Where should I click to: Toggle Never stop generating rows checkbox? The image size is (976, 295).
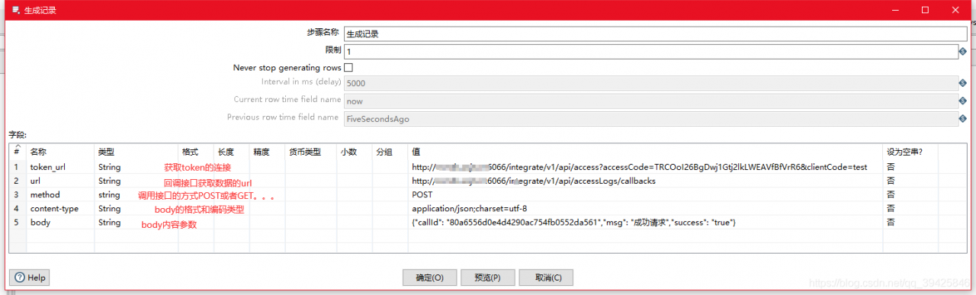tap(348, 68)
